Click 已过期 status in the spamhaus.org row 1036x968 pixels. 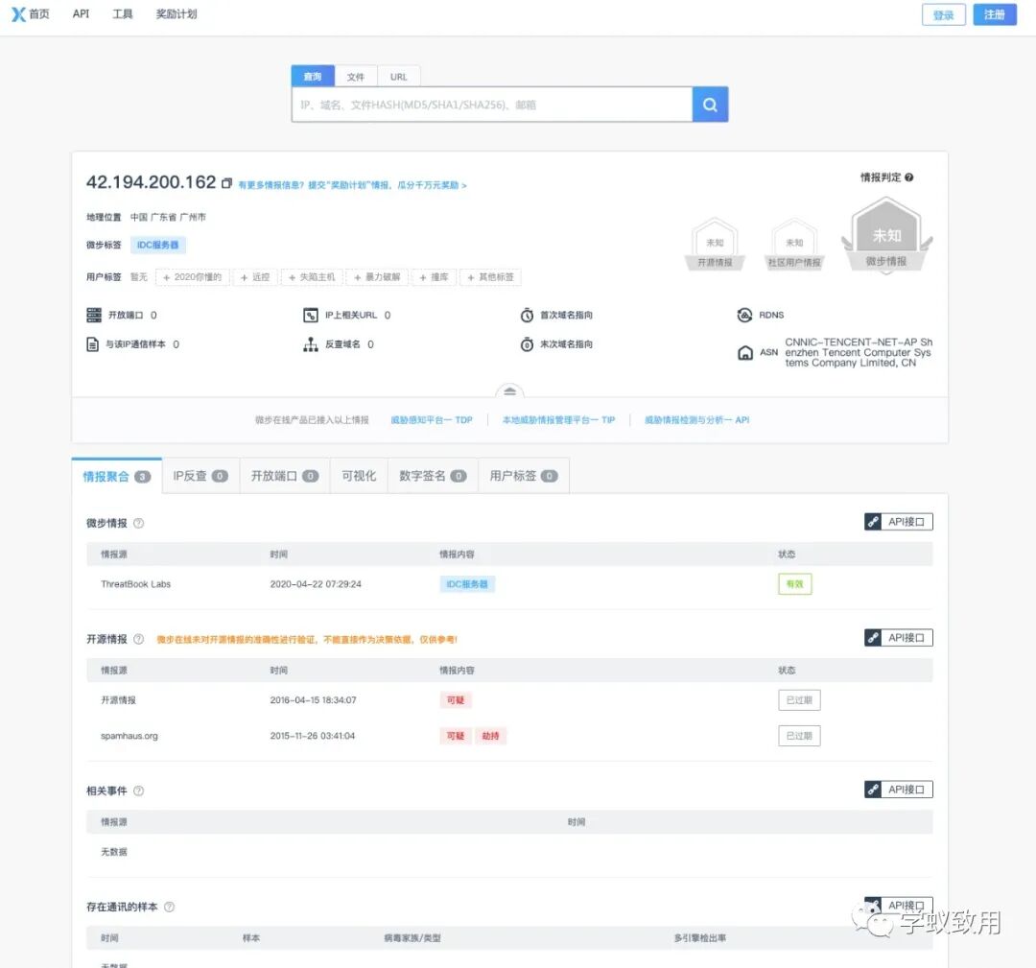[x=799, y=736]
